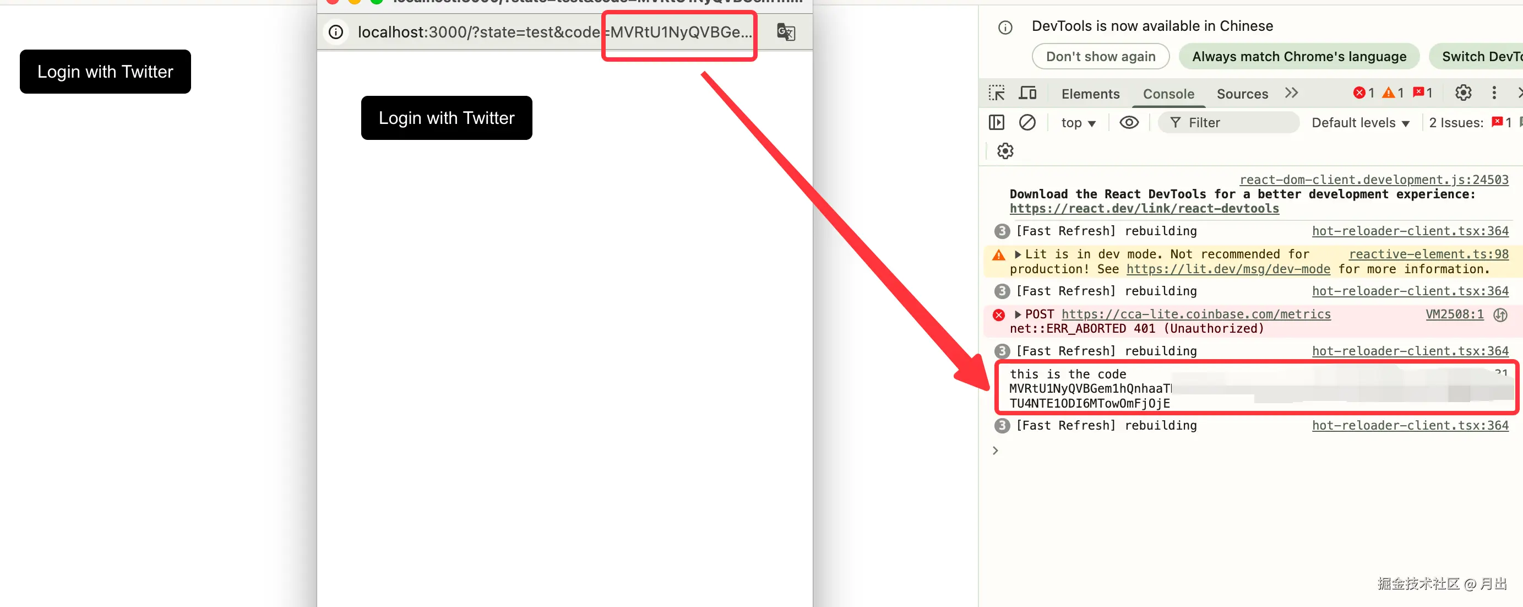Clear the console with the clear icon
The width and height of the screenshot is (1523, 607).
[1027, 122]
